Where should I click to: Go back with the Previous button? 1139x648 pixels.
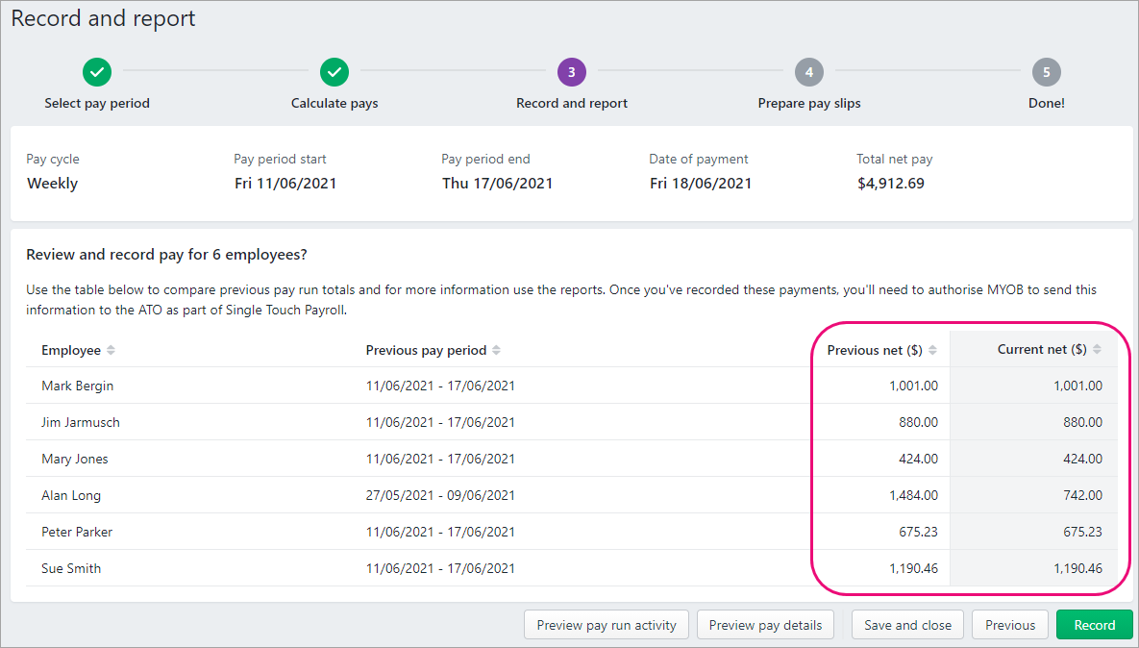click(x=1009, y=625)
